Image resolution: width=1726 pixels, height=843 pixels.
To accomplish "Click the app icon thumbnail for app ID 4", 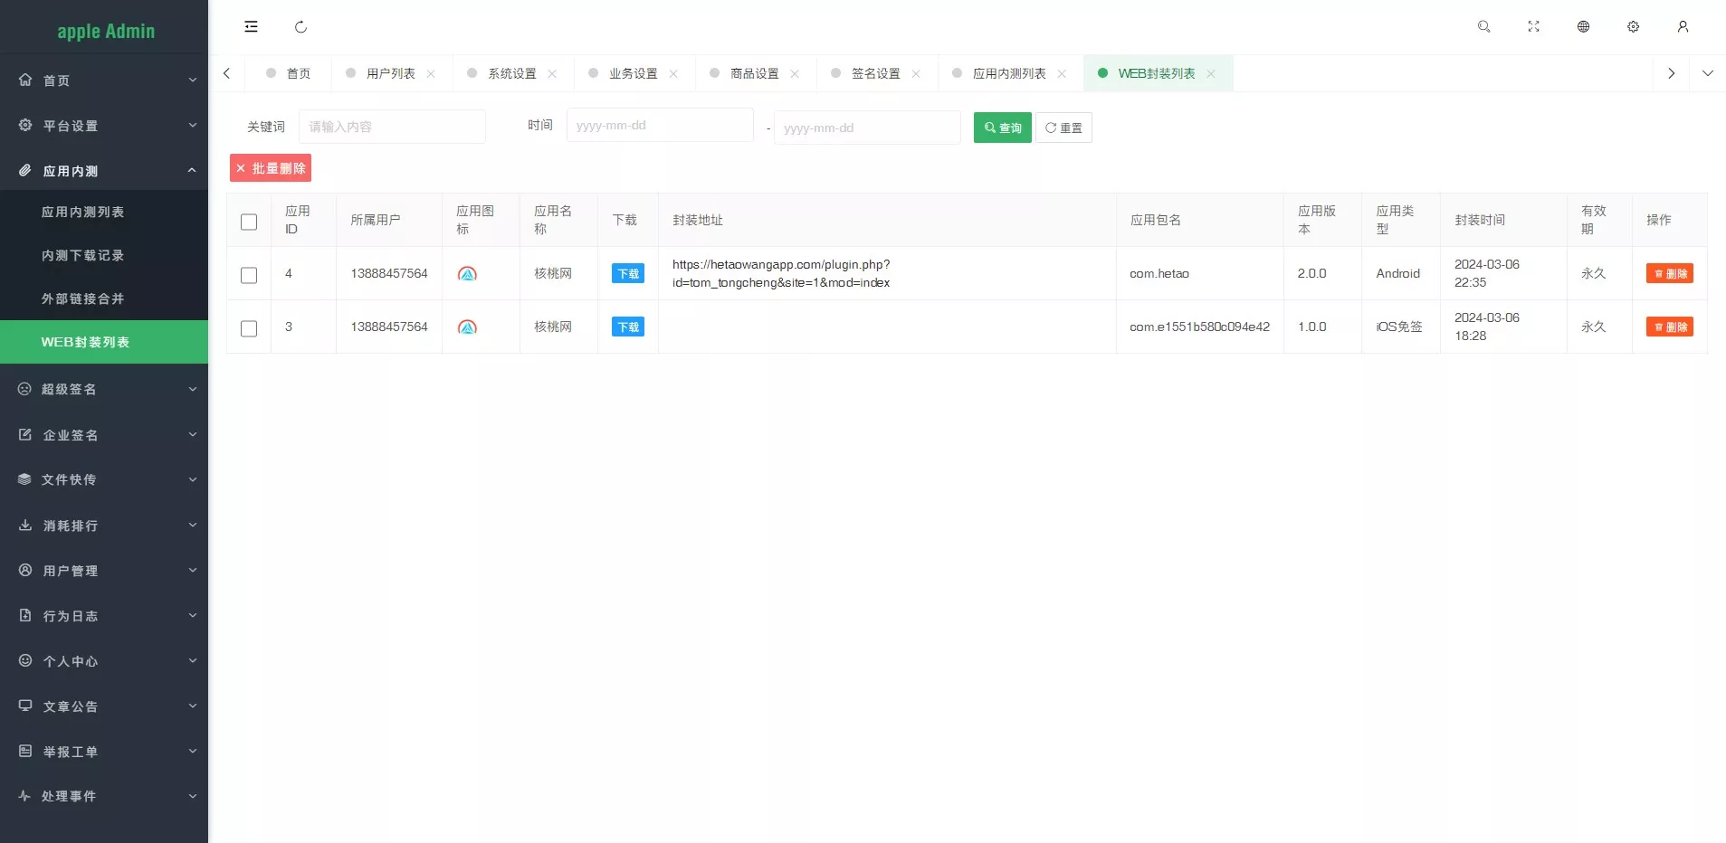I will coord(467,274).
